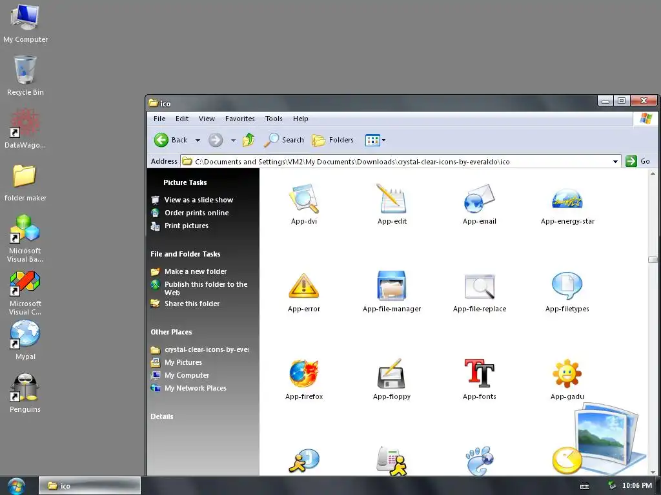Click the system tray clock
This screenshot has width=661, height=495.
[637, 486]
